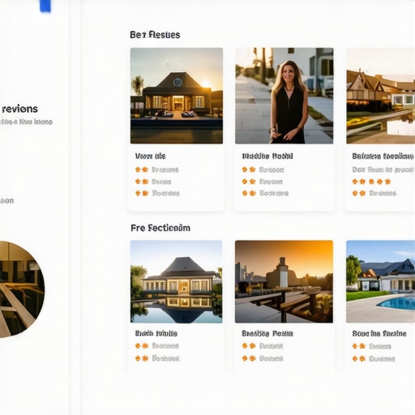The image size is (415, 415).
Task: Click the title below the wooden benches sunset photo
Action: click(267, 334)
